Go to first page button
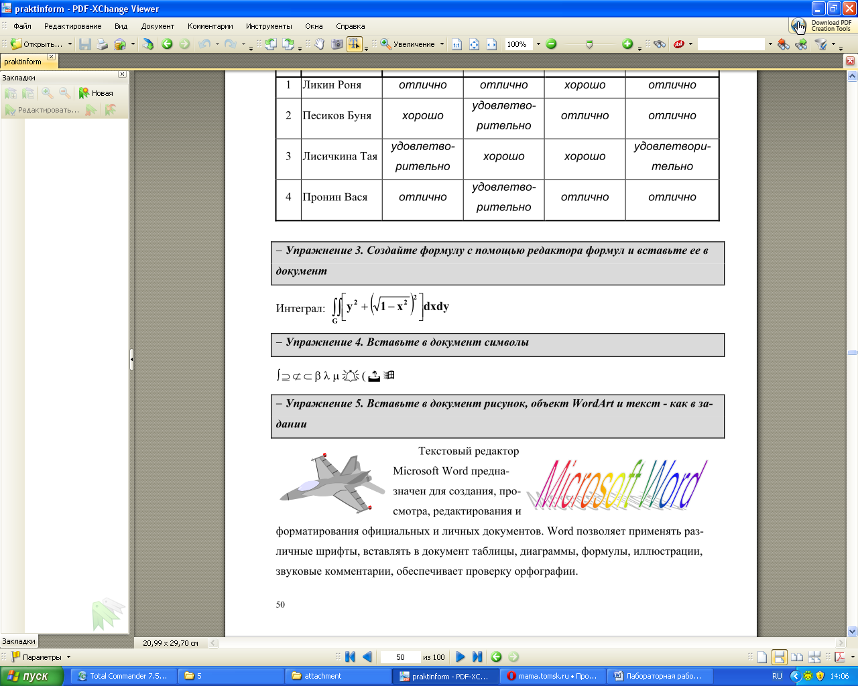Viewport: 858px width, 686px height. [x=350, y=657]
